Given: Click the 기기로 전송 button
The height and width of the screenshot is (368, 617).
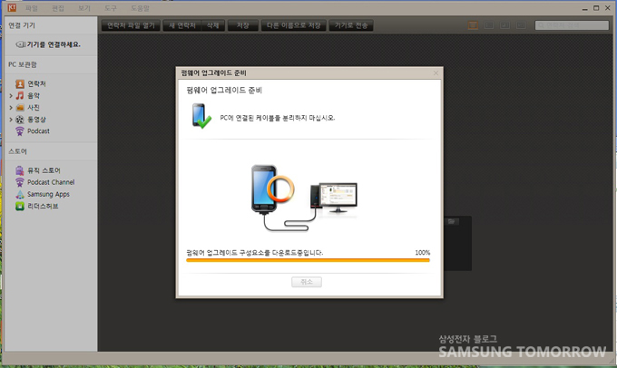Looking at the screenshot, I should tap(351, 25).
